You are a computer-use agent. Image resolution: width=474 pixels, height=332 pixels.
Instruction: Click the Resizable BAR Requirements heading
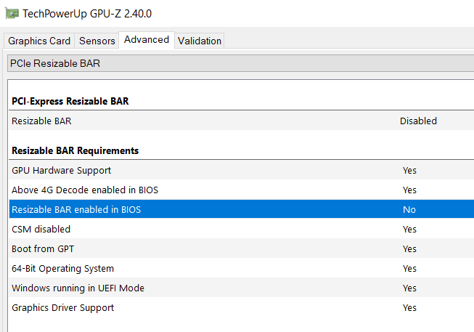(x=75, y=150)
